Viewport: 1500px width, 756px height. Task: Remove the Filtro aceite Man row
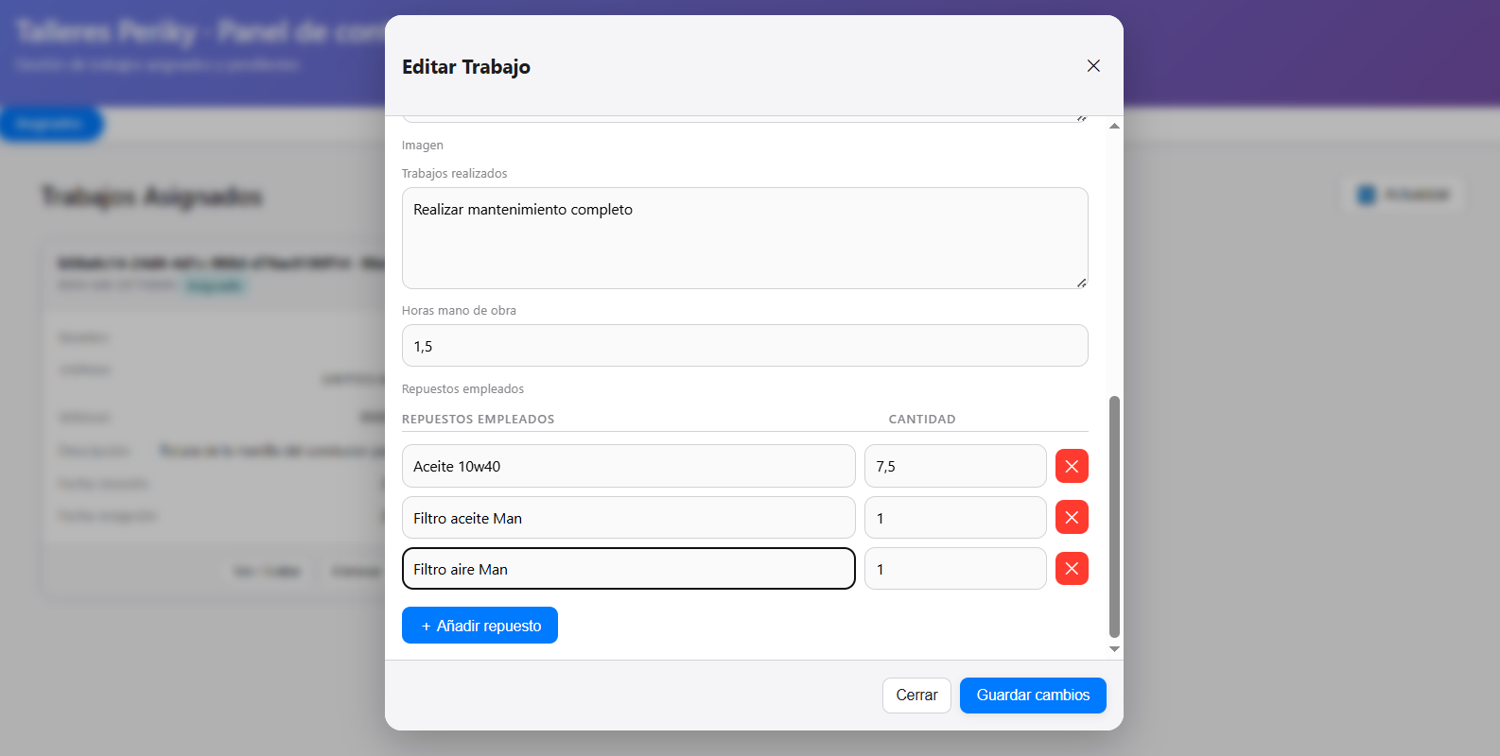1072,518
